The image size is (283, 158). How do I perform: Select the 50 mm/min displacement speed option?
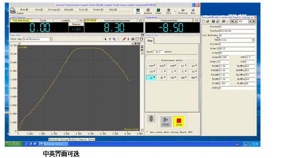point(162,78)
